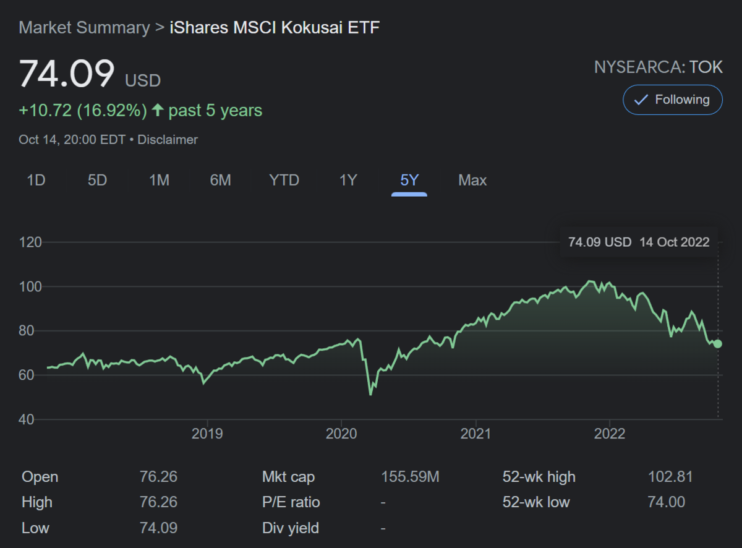Select the 1D time range tab
The image size is (742, 548).
coord(36,181)
